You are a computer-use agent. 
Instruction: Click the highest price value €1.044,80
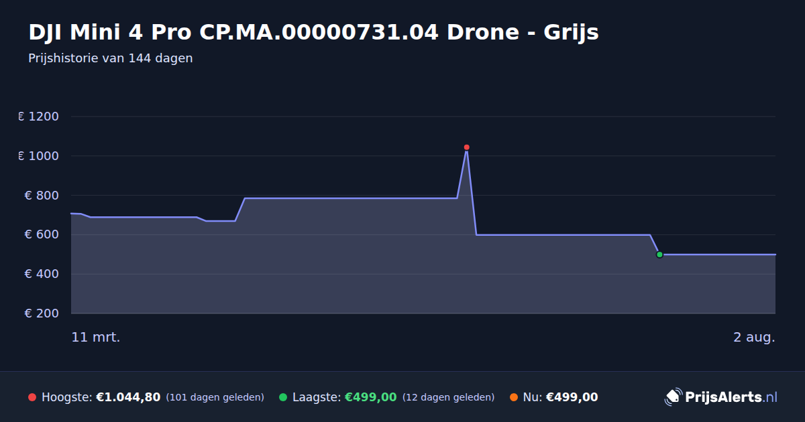(x=128, y=397)
